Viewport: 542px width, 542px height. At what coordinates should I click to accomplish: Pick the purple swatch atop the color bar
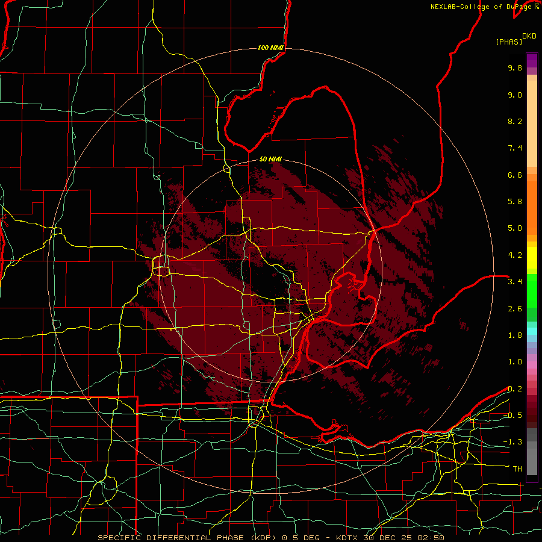tap(532, 60)
